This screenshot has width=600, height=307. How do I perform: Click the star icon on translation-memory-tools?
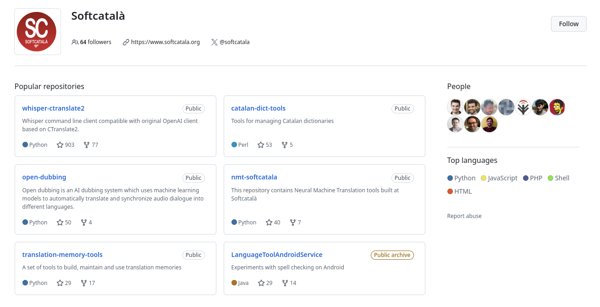point(60,283)
